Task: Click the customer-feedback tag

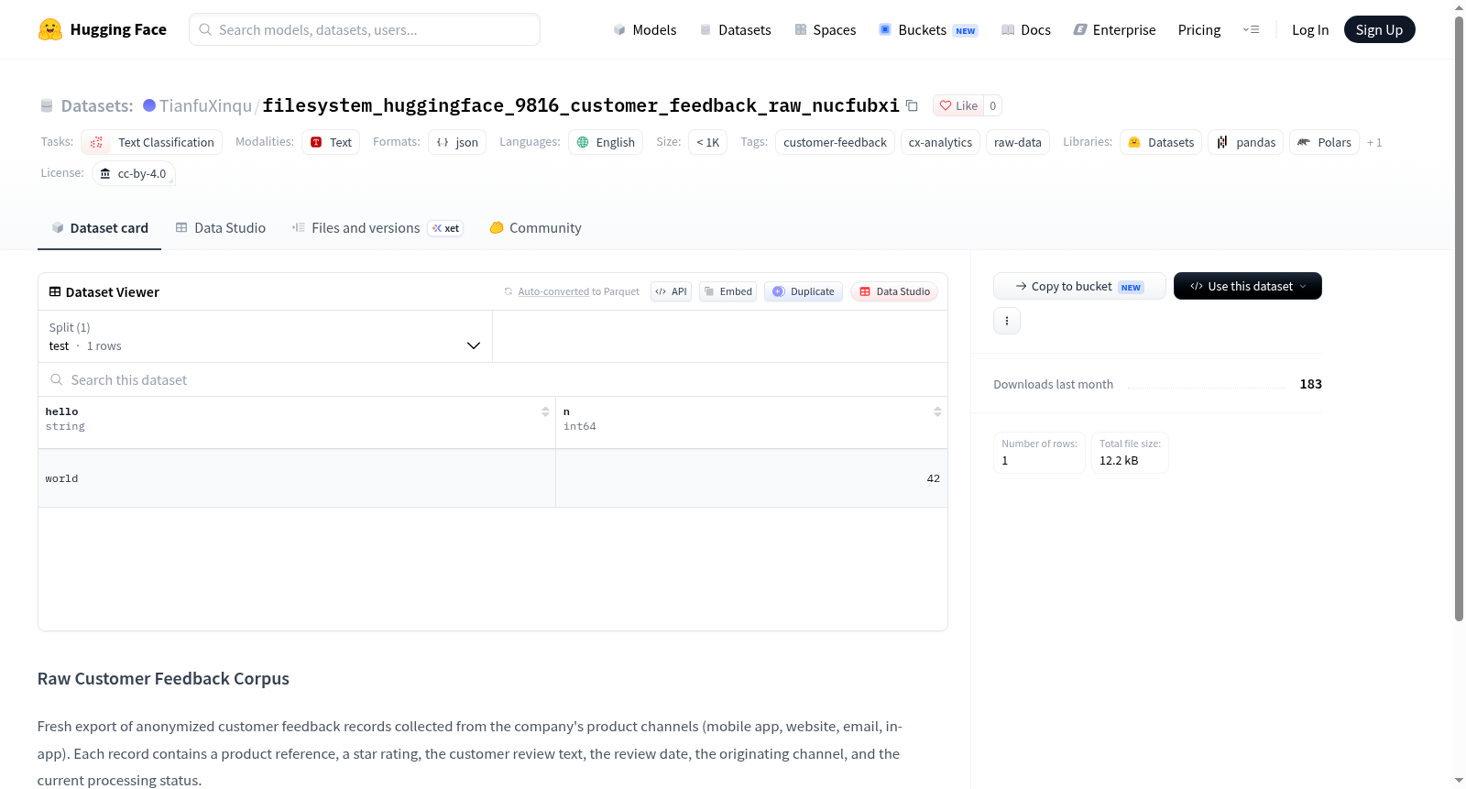Action: [x=835, y=142]
